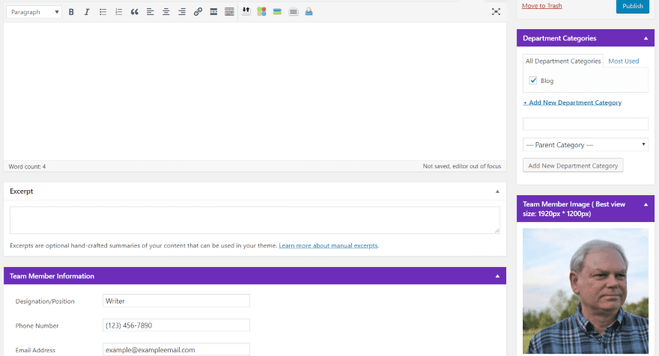Collapse the Team Member Image panel

point(646,204)
